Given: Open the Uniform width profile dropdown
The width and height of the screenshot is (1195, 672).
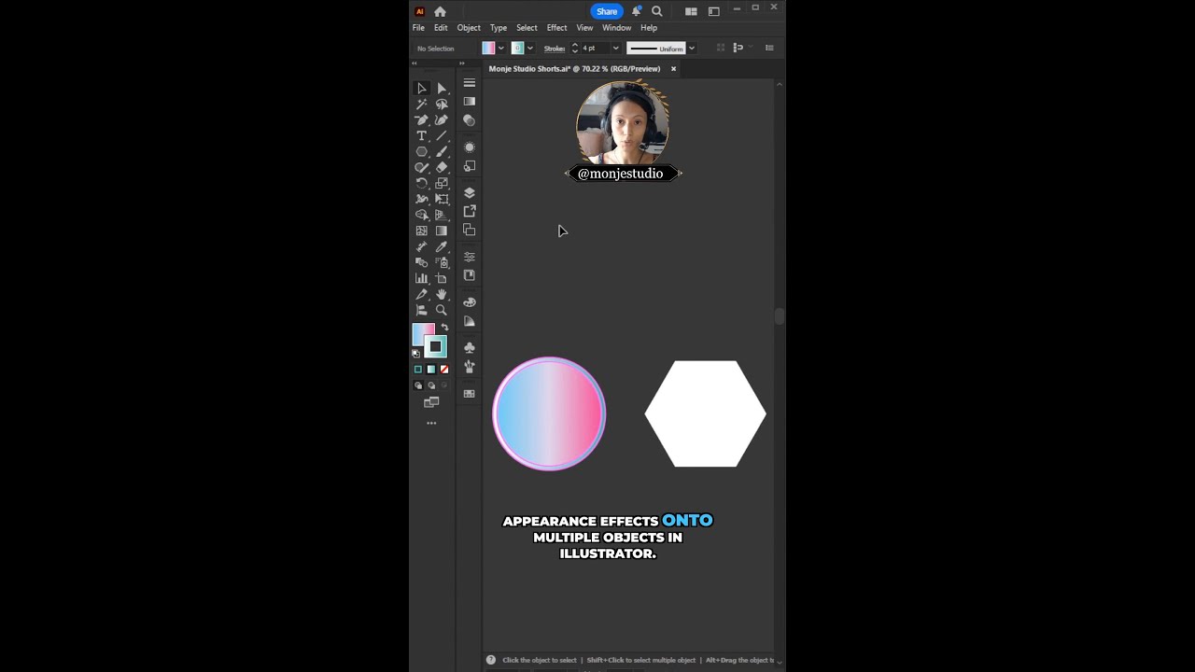Looking at the screenshot, I should coord(692,49).
